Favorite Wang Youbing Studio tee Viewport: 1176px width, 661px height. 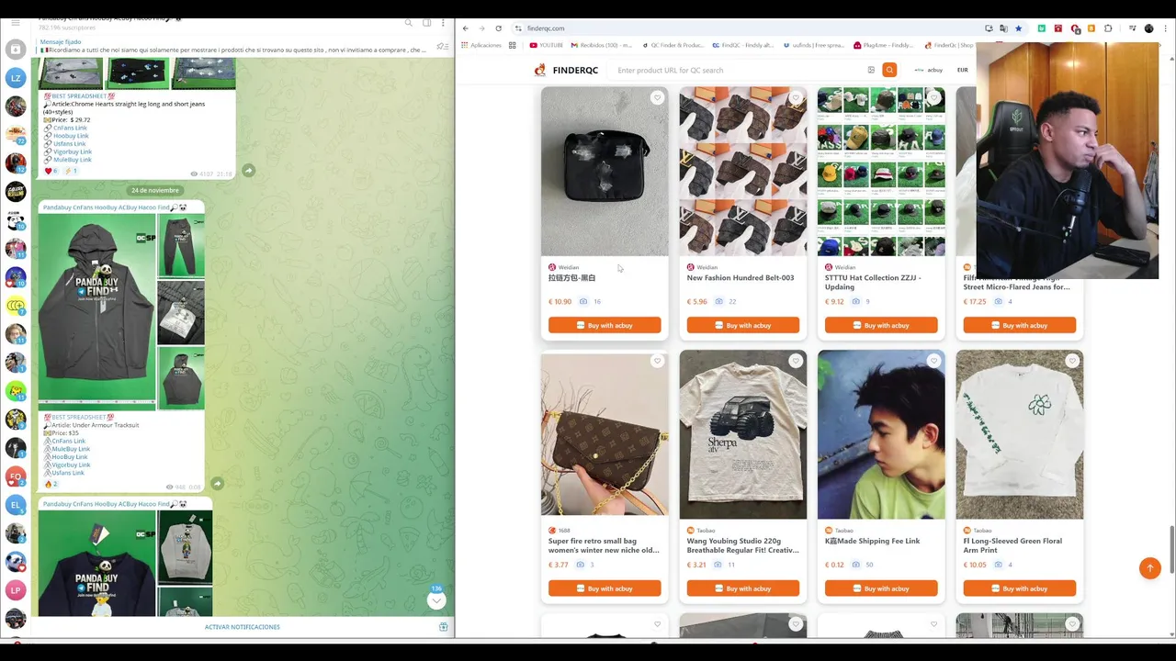pos(796,361)
